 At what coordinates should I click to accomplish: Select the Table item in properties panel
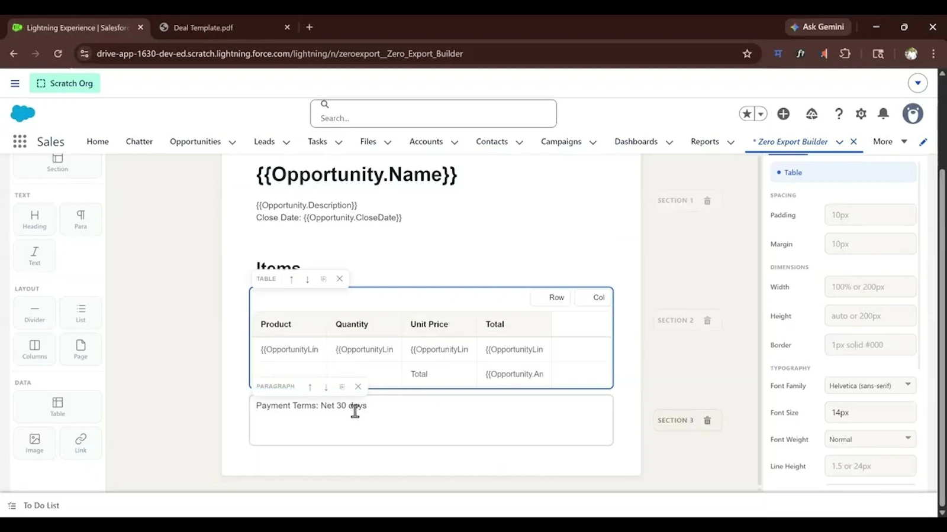click(843, 173)
